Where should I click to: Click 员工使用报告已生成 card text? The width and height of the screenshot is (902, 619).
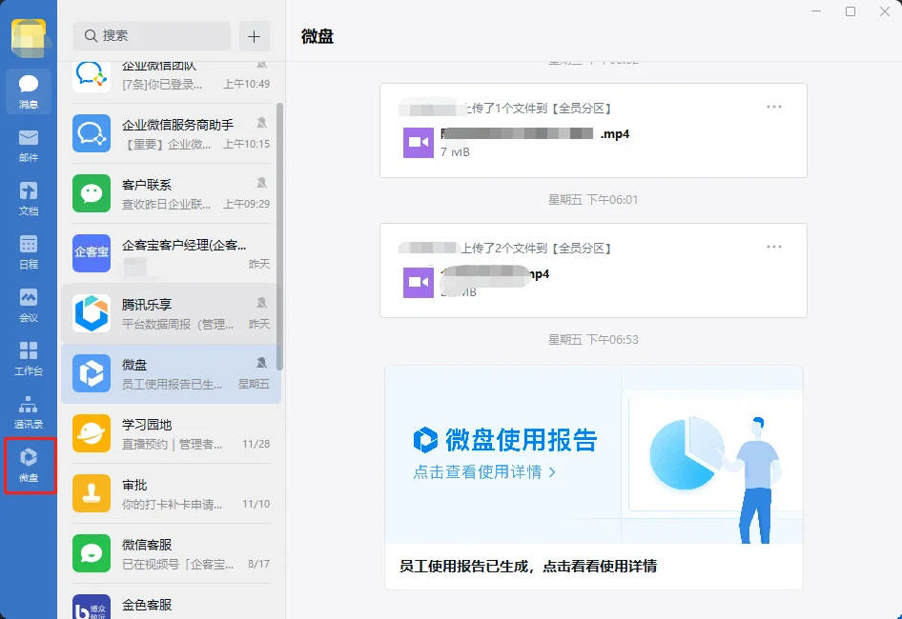point(528,566)
